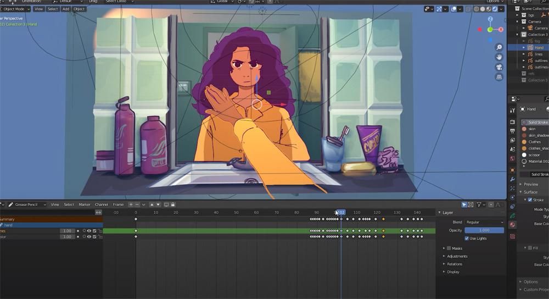Image resolution: width=549 pixels, height=299 pixels.
Task: Enable the Masks checkbox
Action: pos(448,248)
